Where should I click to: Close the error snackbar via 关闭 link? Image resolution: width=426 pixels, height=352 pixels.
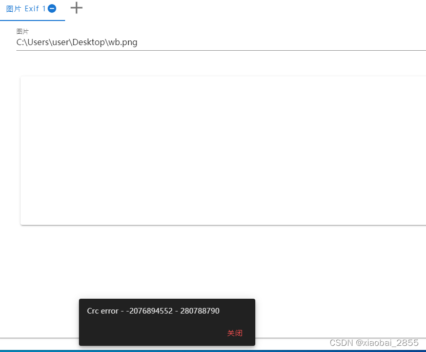235,333
